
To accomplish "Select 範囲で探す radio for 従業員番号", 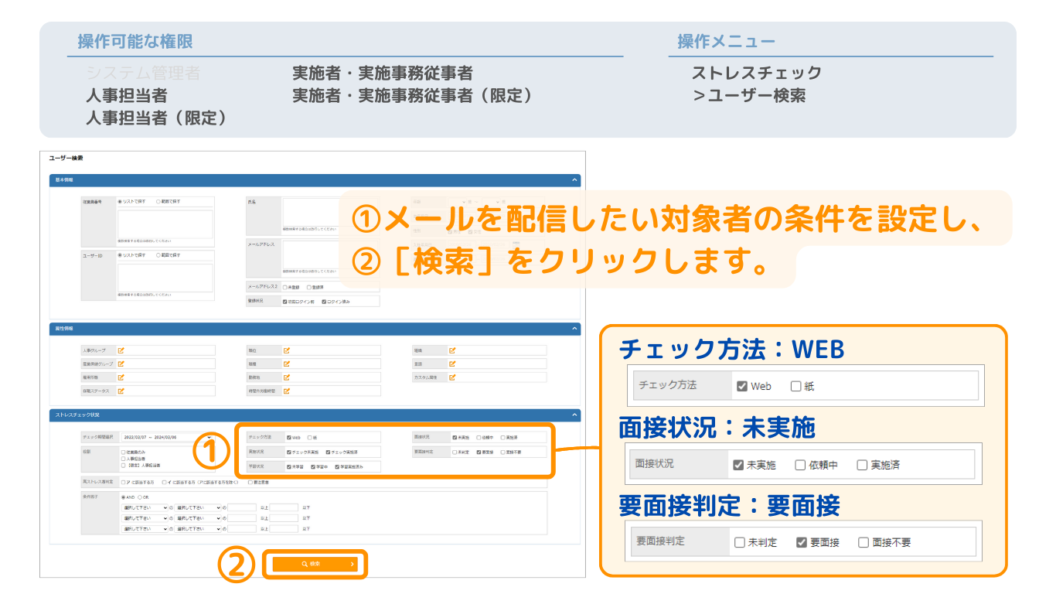I will (158, 201).
